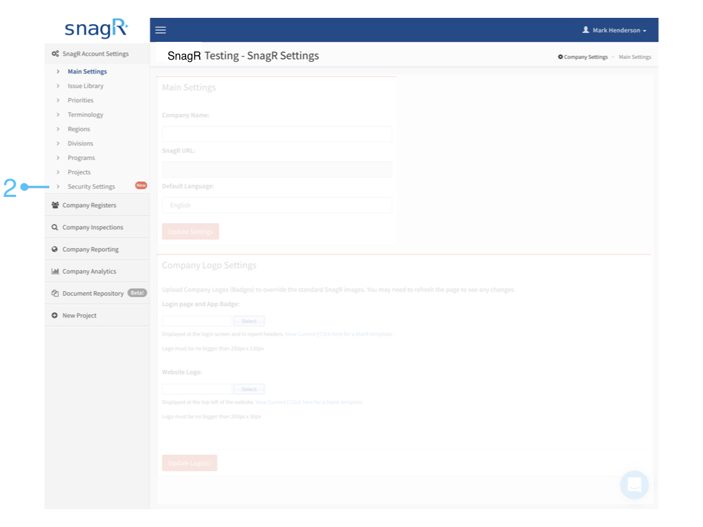Go to Terminology settings
The width and height of the screenshot is (703, 527).
point(85,115)
